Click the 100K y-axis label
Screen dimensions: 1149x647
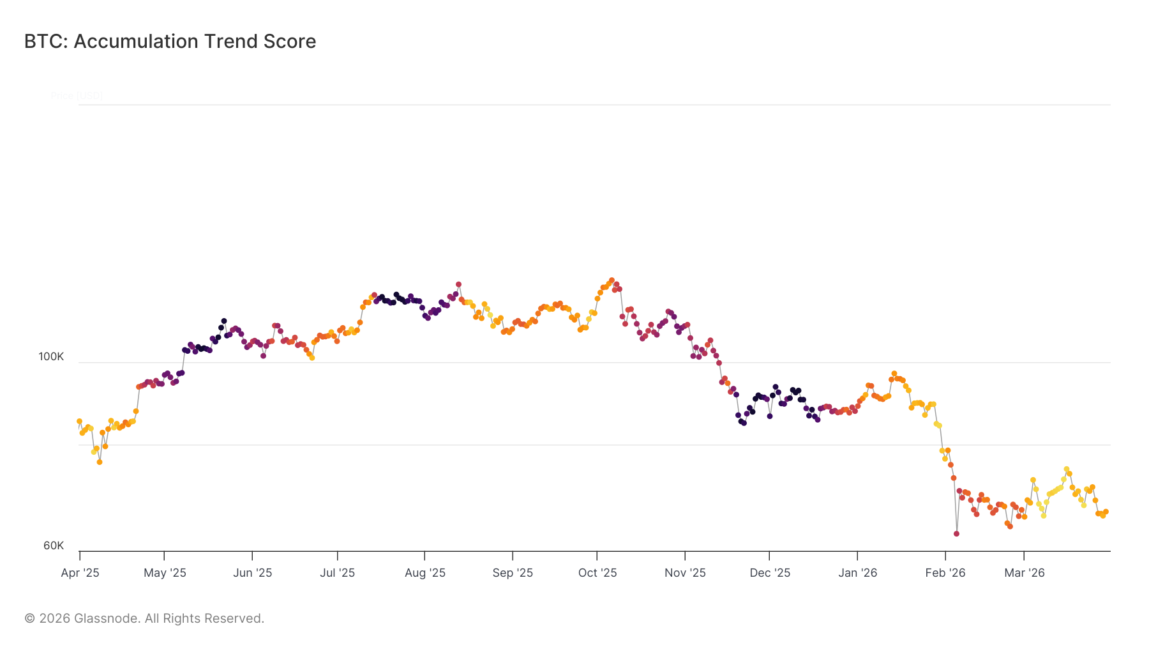click(x=51, y=357)
